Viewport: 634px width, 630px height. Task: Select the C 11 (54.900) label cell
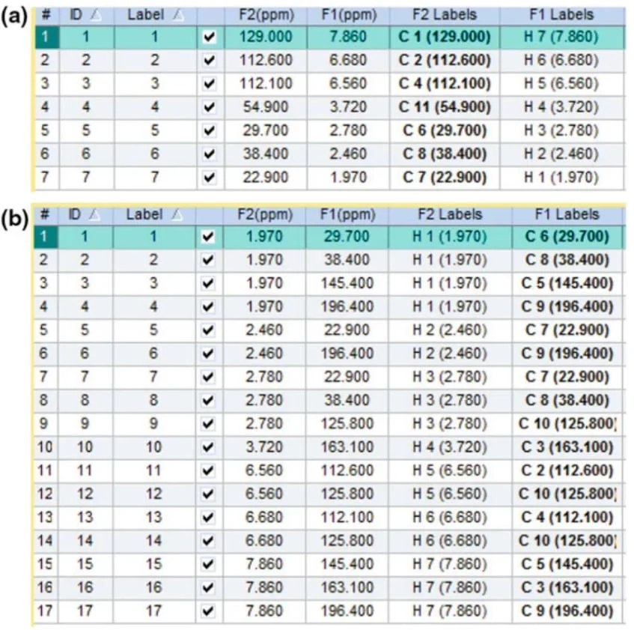point(445,107)
